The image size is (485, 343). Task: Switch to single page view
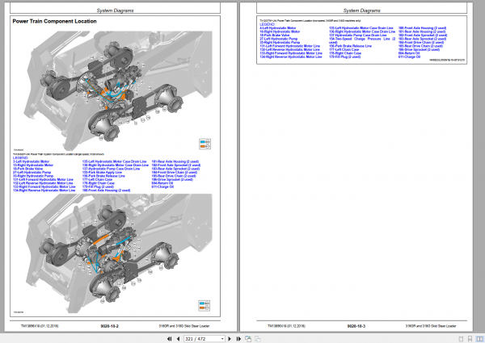[x=461, y=339]
